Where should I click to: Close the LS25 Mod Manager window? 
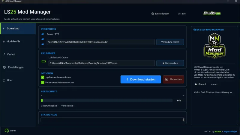(x=236, y=1)
